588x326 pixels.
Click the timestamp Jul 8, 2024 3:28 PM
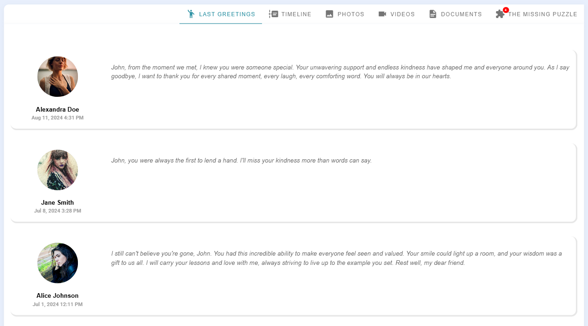[x=58, y=211]
